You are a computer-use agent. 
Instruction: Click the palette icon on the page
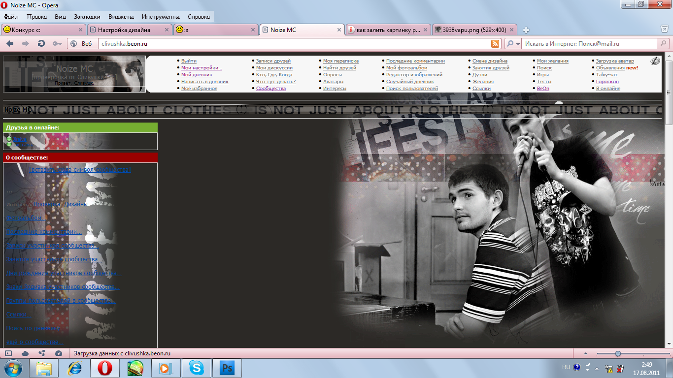655,61
